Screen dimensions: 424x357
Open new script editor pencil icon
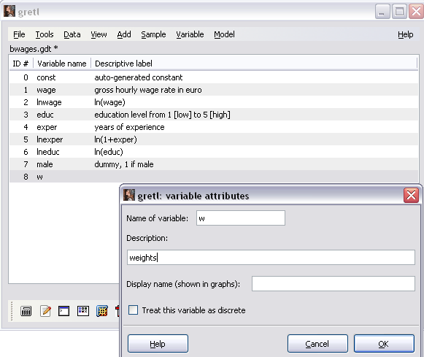(45, 311)
